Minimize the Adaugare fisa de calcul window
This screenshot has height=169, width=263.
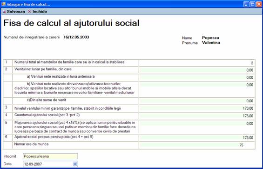tap(246, 4)
